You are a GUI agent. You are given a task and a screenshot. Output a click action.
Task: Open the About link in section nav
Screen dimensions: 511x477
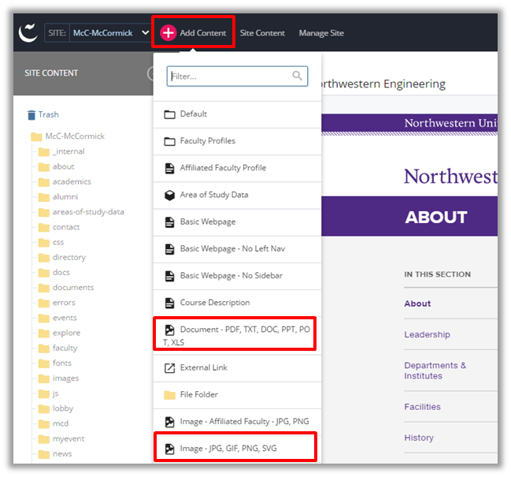[417, 304]
